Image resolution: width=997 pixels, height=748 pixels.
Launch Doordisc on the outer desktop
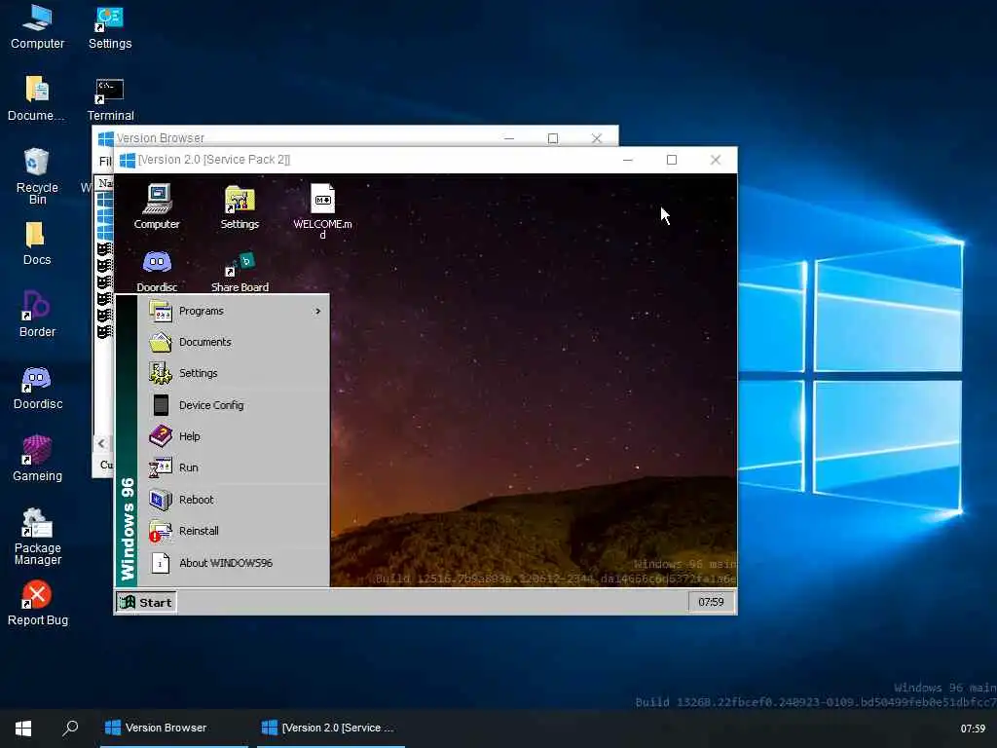tap(38, 388)
